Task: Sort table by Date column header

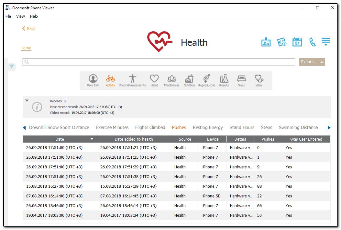Action: pyautogui.click(x=60, y=139)
